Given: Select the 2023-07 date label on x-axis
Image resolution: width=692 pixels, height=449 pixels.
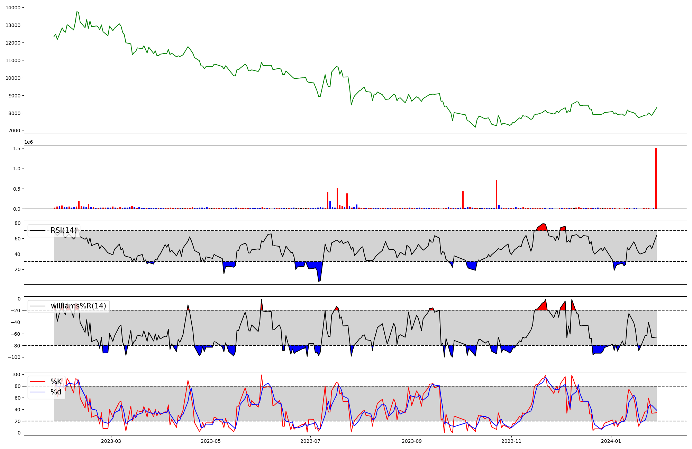Looking at the screenshot, I should [310, 441].
